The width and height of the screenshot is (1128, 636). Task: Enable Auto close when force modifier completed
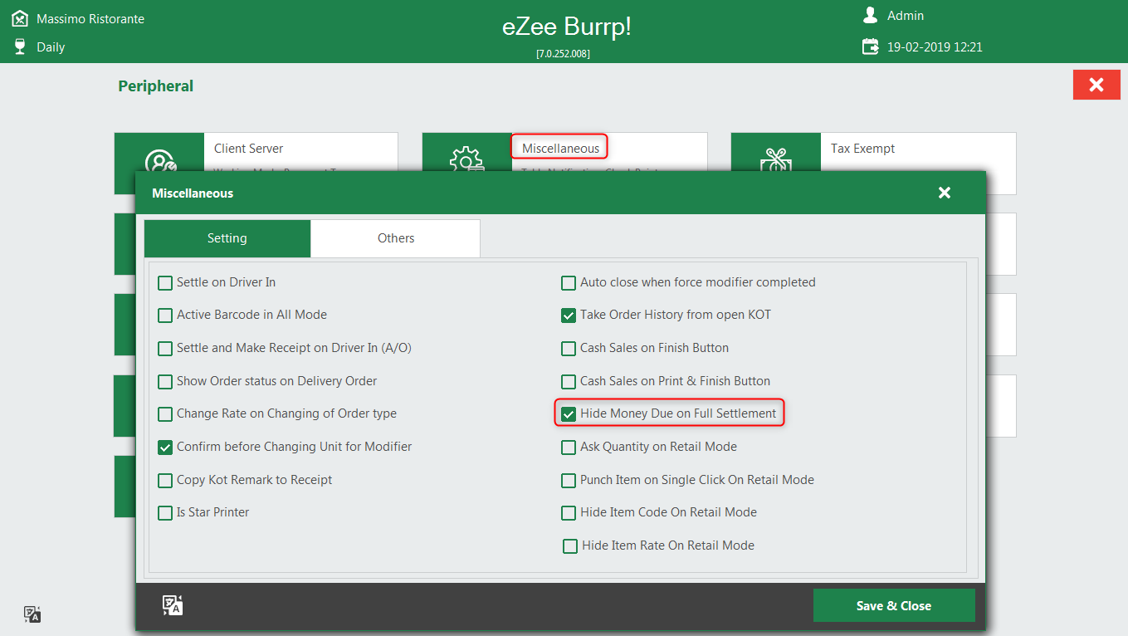569,283
